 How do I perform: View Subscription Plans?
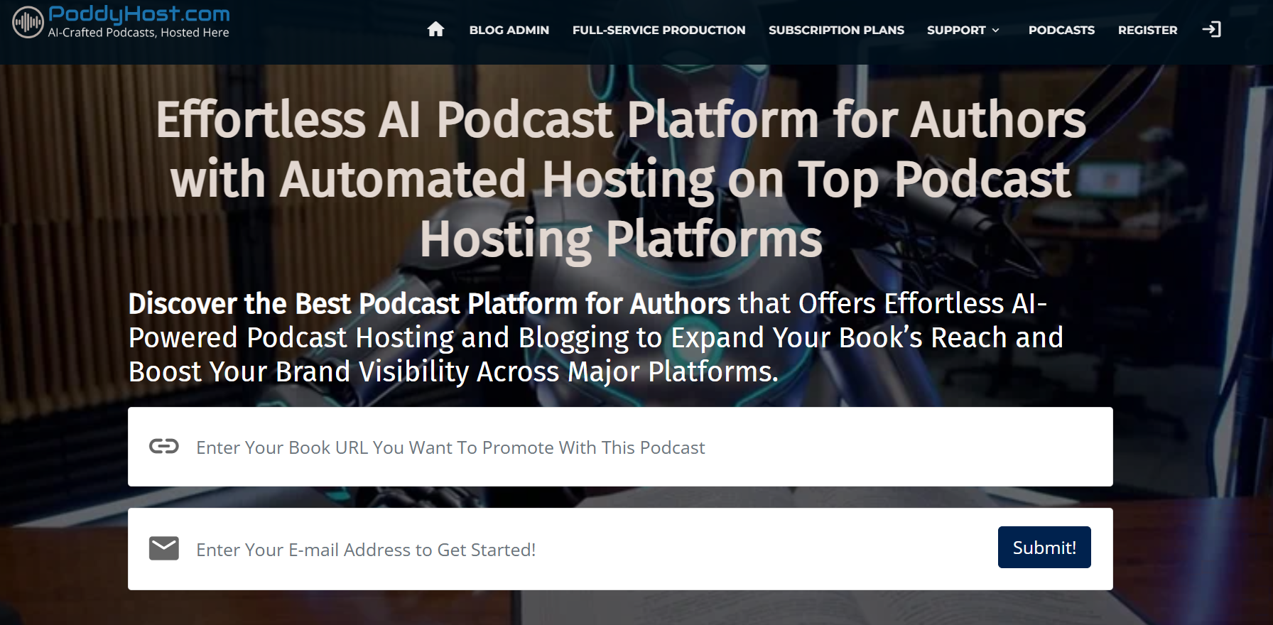pos(836,30)
